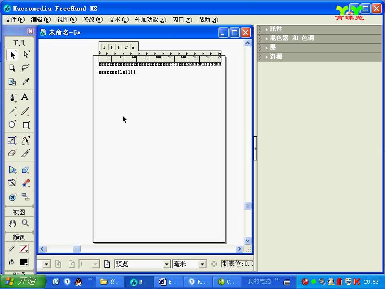
Task: Open the 修改 menu
Action: 93,20
